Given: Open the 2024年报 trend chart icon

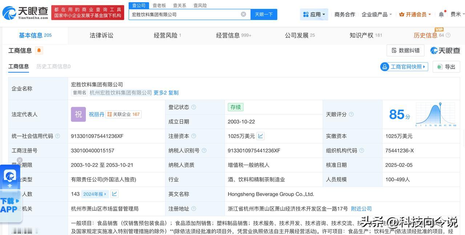Looking at the screenshot, I should [x=114, y=194].
